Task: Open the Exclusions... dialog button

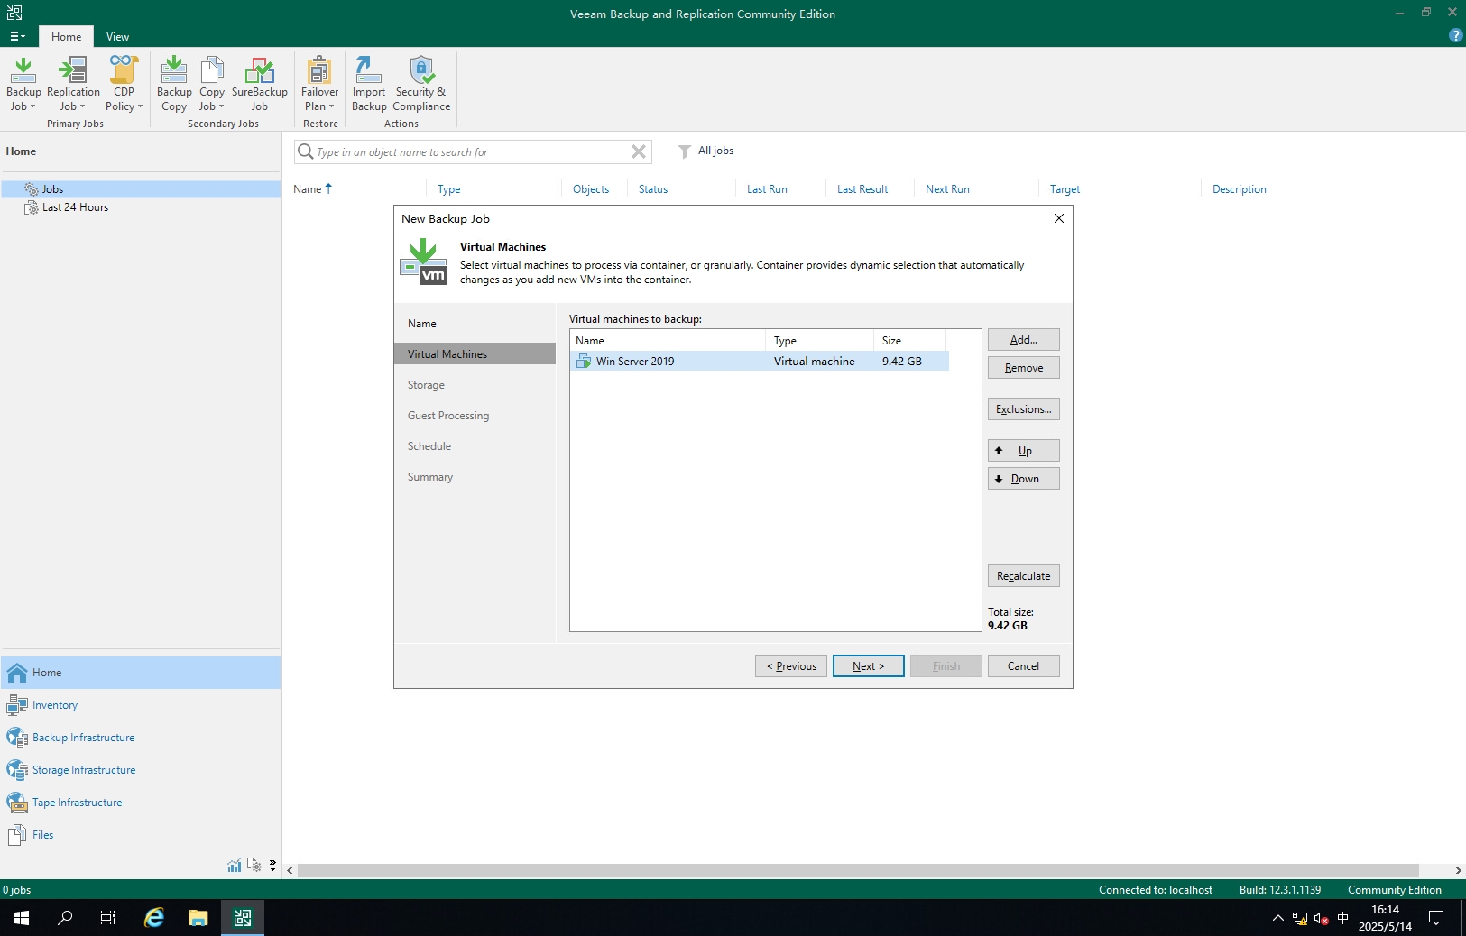Action: [x=1023, y=409]
